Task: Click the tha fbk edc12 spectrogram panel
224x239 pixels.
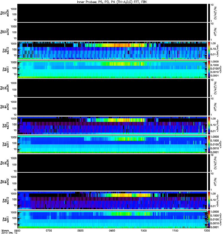Action: pyautogui.click(x=112, y=50)
